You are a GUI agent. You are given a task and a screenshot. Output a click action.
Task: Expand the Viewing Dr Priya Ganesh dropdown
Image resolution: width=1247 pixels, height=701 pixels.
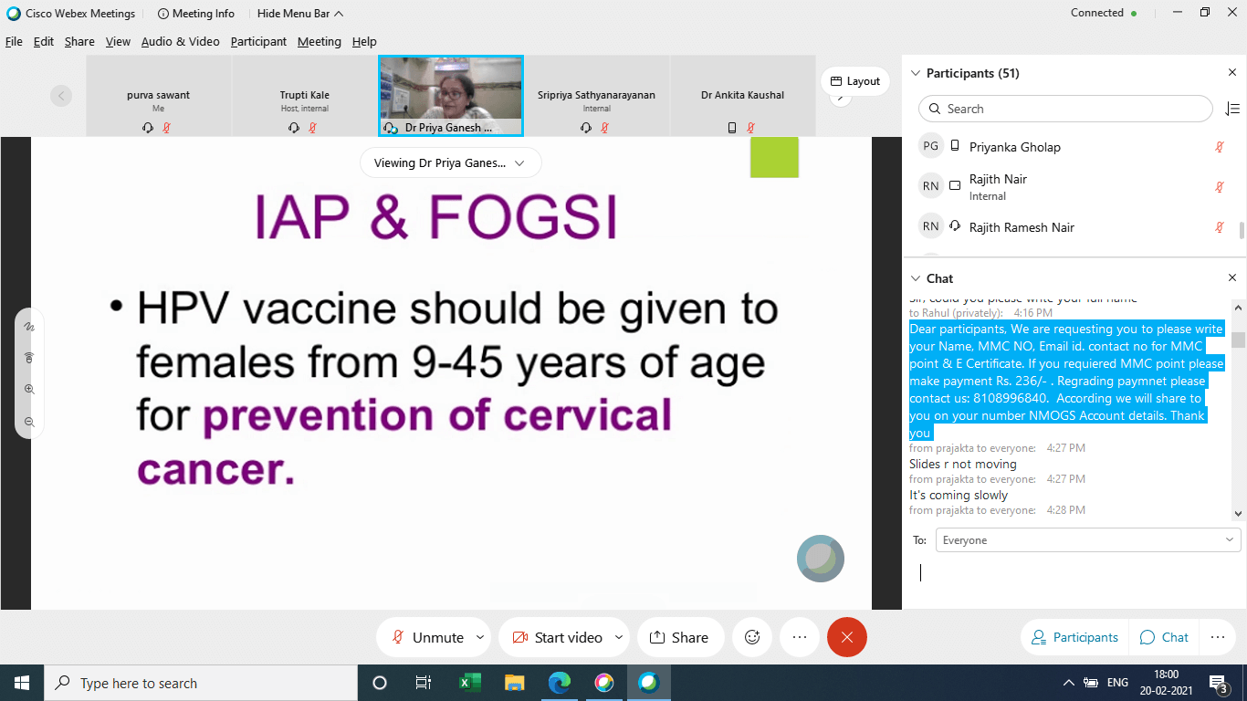click(x=450, y=163)
